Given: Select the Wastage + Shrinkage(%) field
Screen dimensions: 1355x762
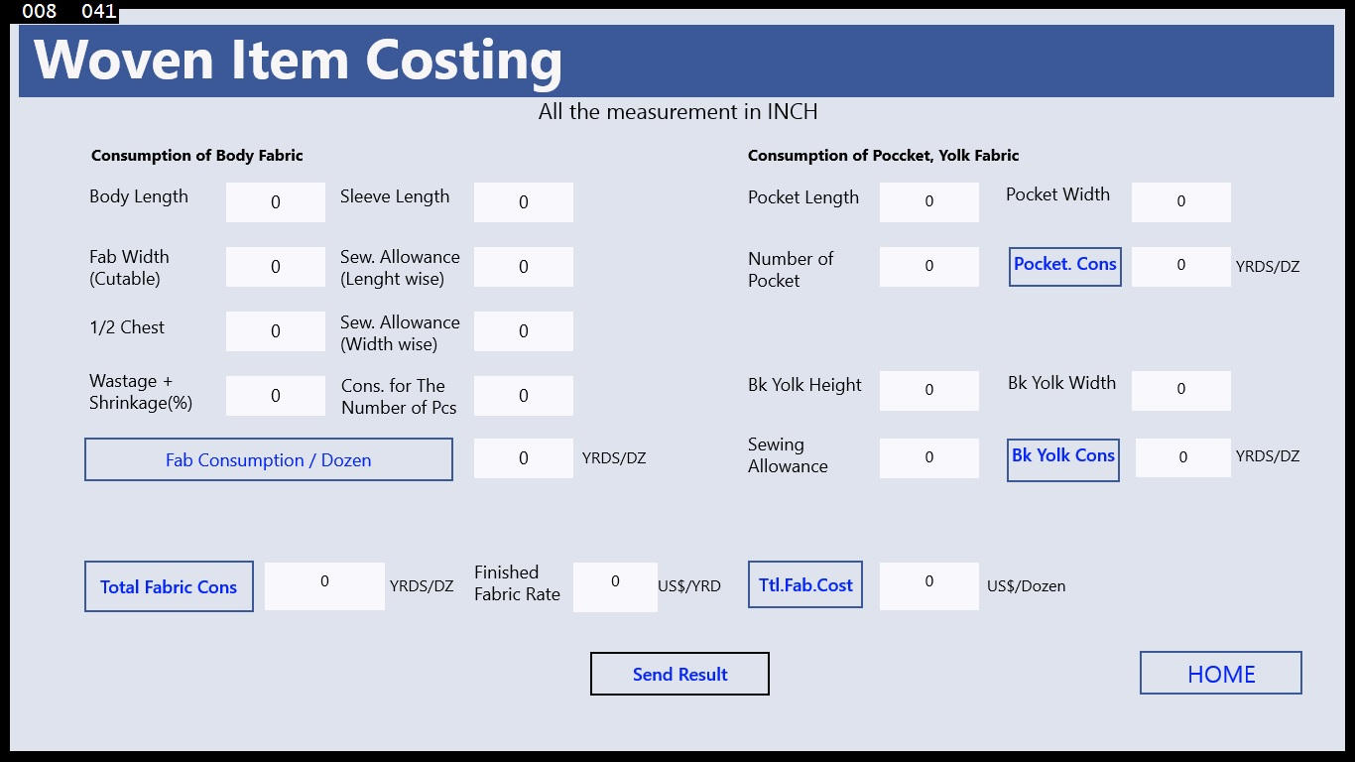Looking at the screenshot, I should coord(275,395).
